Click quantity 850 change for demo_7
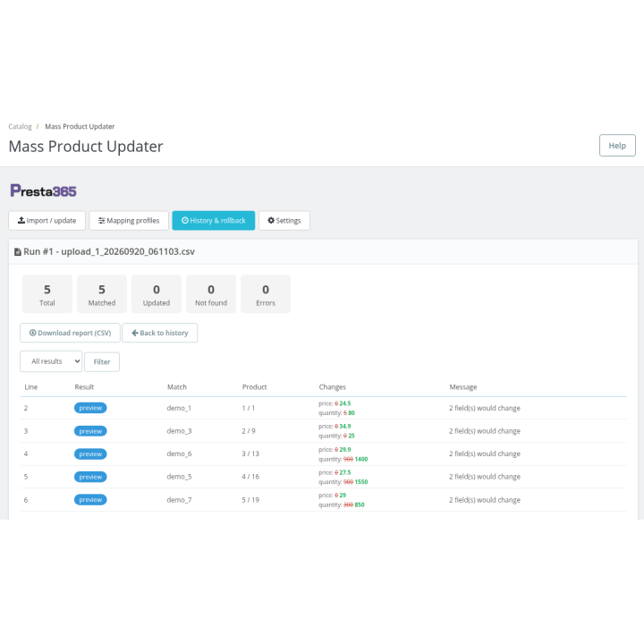The height and width of the screenshot is (644, 644). click(x=360, y=504)
